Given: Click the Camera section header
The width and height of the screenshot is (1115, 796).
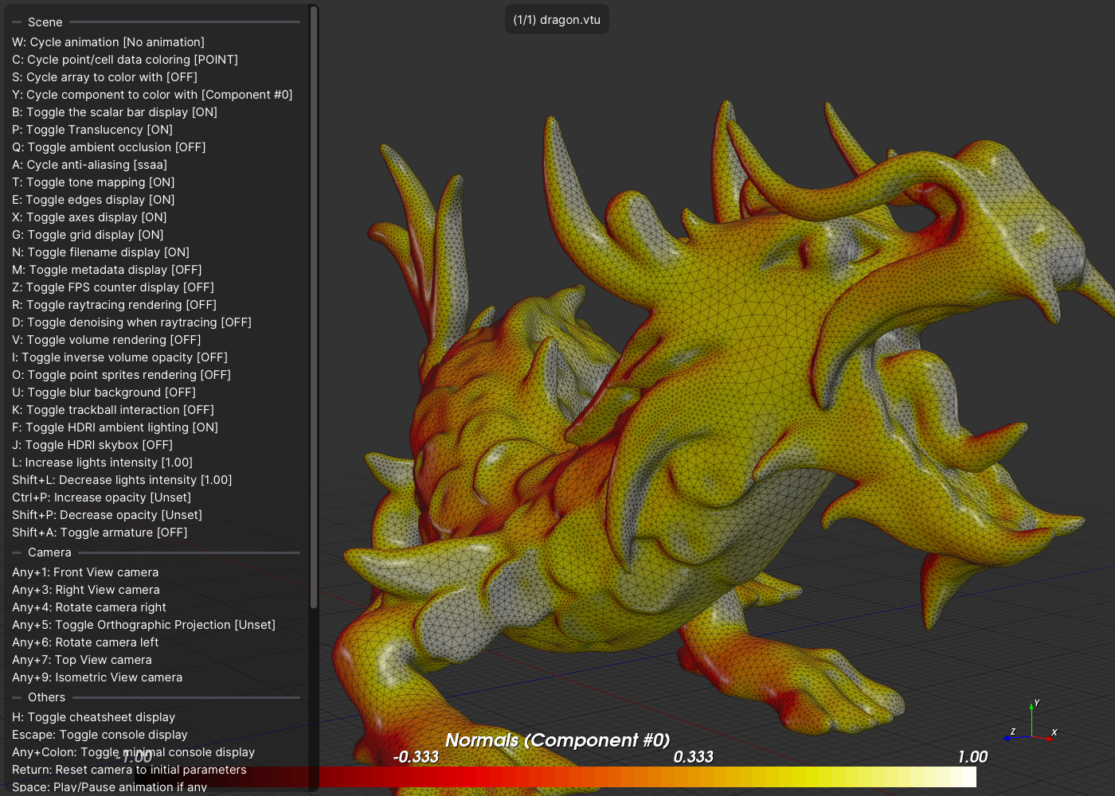Looking at the screenshot, I should [x=49, y=552].
